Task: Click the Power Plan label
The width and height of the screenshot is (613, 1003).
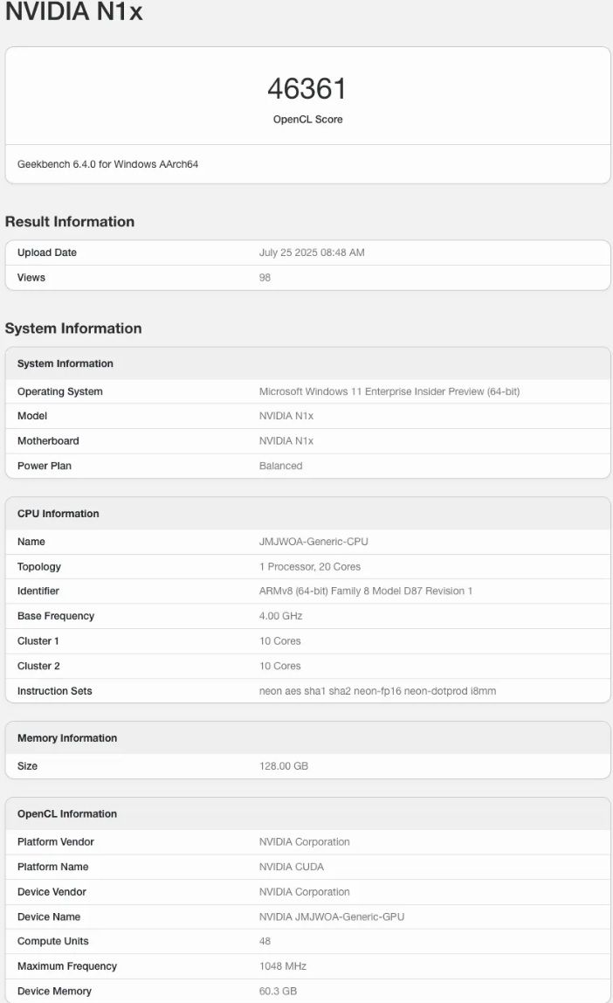Action: click(x=45, y=466)
